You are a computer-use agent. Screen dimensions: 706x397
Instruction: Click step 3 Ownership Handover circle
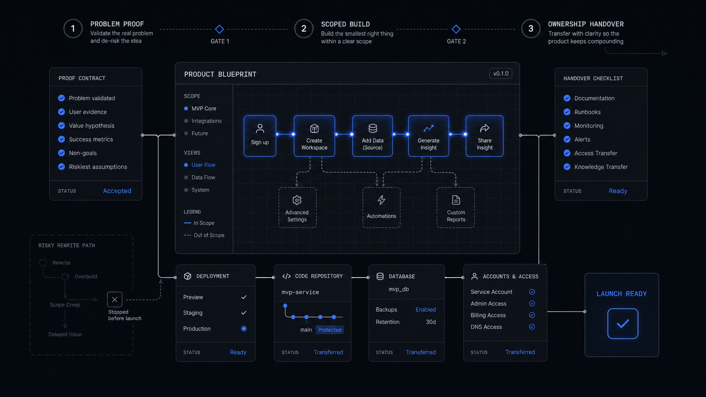(531, 29)
